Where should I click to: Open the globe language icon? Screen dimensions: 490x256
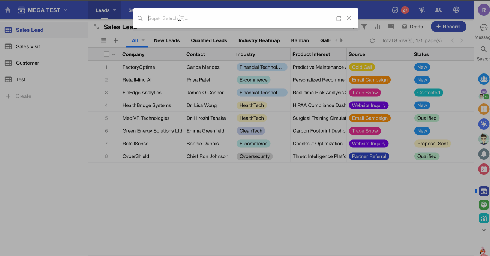[456, 10]
